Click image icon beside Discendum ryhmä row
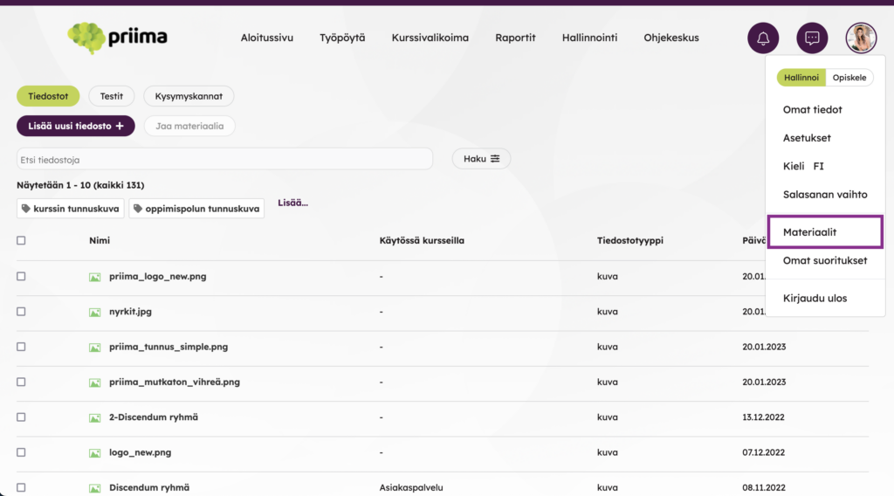The height and width of the screenshot is (496, 894). tap(94, 489)
